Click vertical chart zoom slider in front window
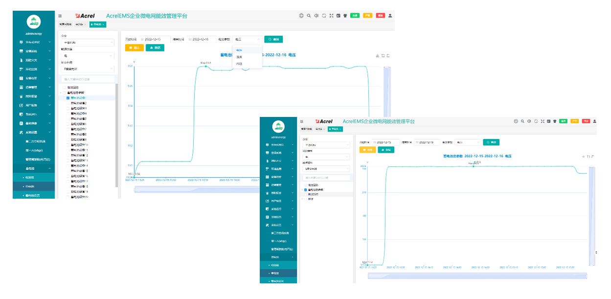Image resolution: width=611 pixels, height=299 pixels. pyautogui.click(x=592, y=216)
